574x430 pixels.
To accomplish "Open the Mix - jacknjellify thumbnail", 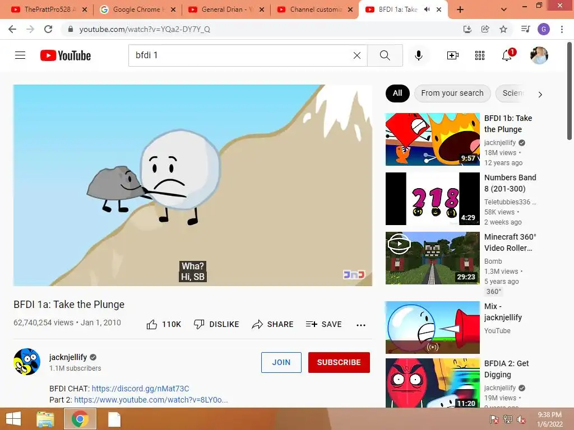I will [432, 327].
